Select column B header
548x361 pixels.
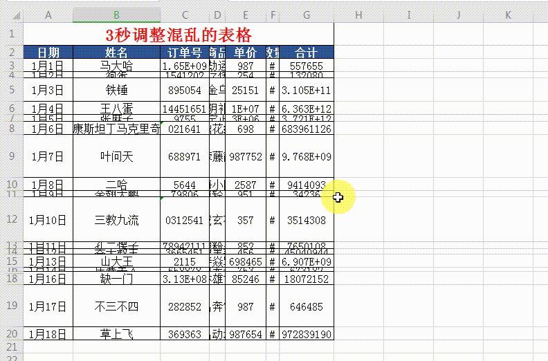[x=116, y=15]
